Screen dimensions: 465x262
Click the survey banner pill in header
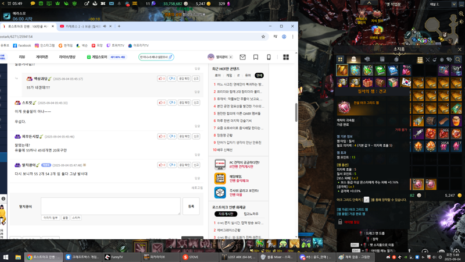click(x=156, y=57)
